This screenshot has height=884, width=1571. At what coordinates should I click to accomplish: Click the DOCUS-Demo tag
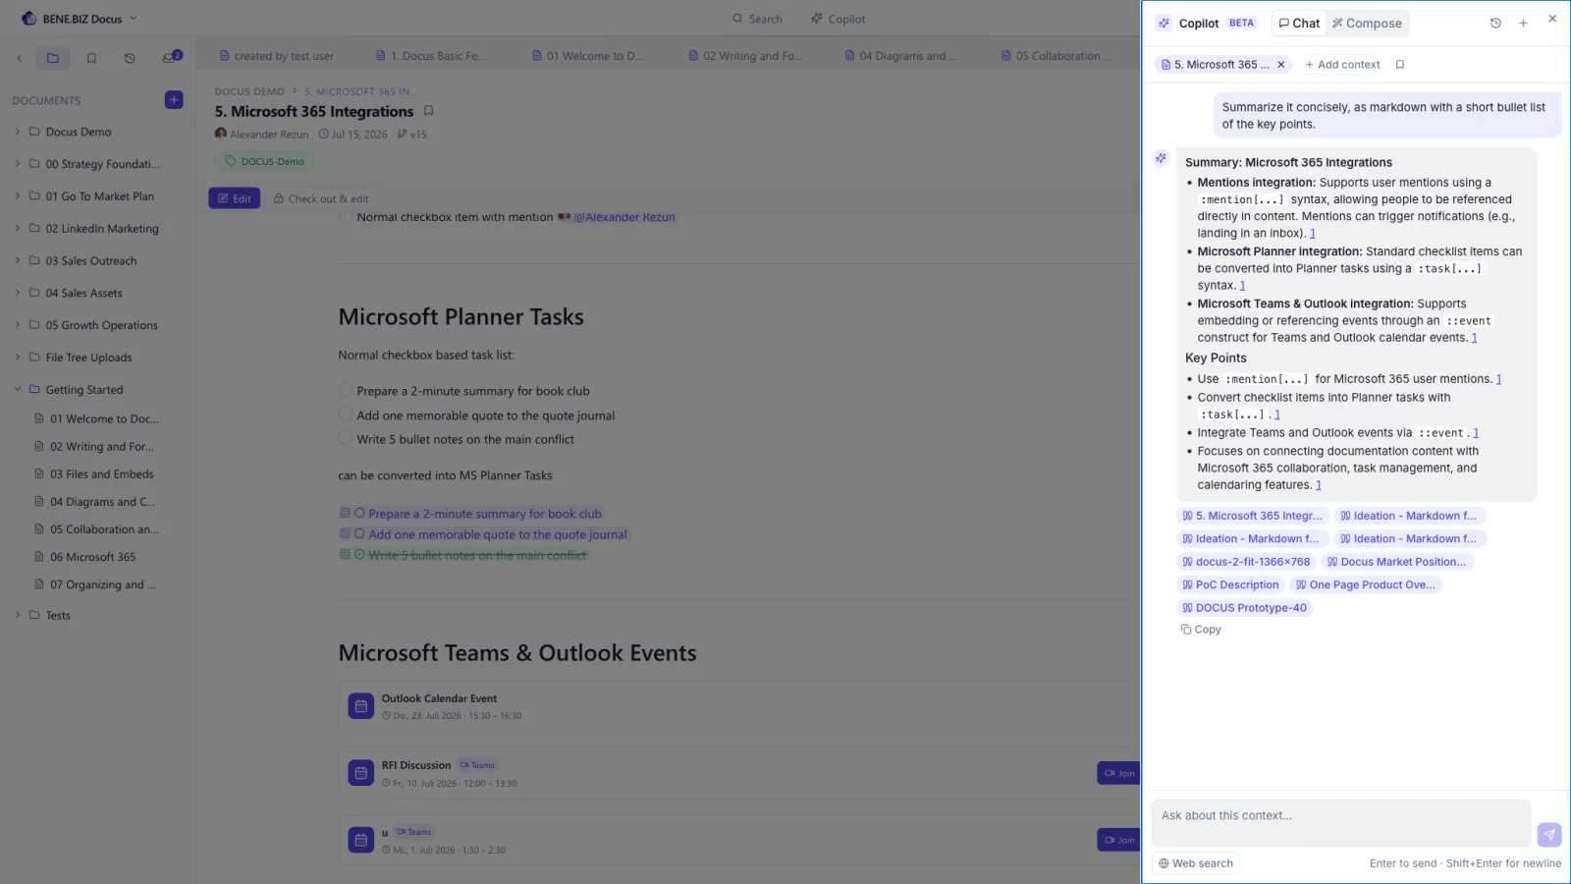(x=265, y=161)
